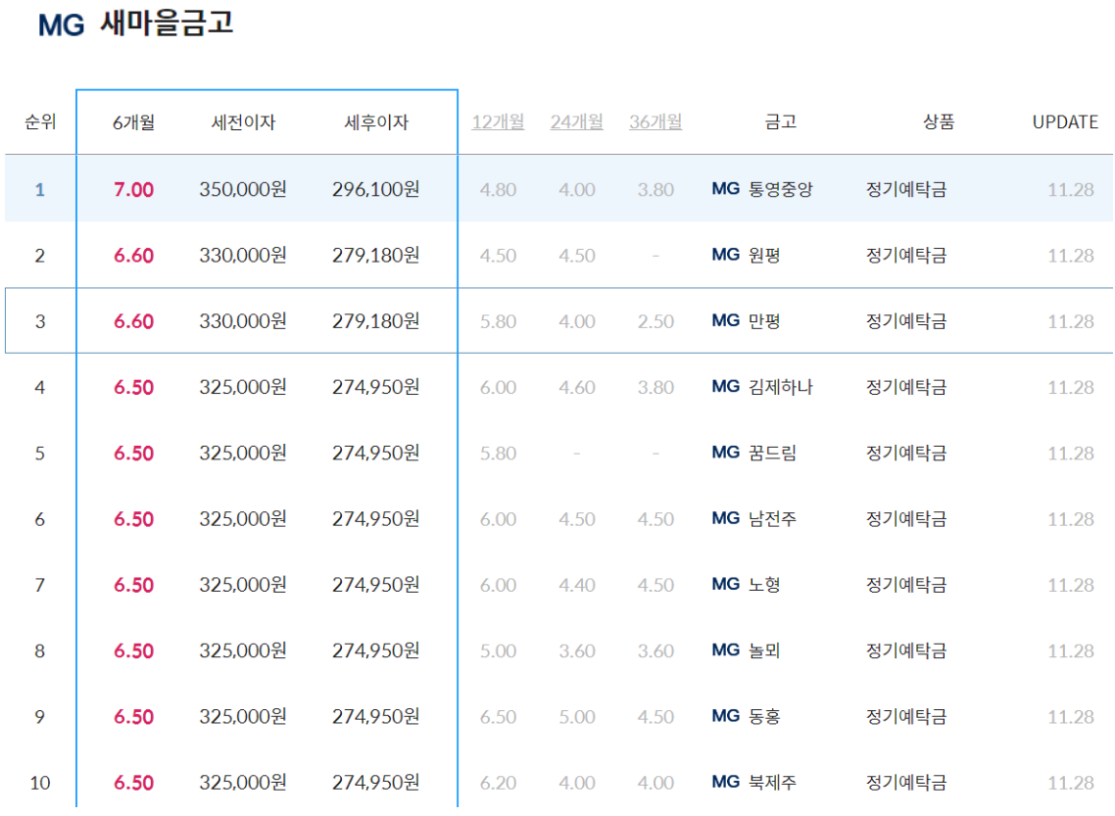Sort by 12개월 column header

pos(498,121)
